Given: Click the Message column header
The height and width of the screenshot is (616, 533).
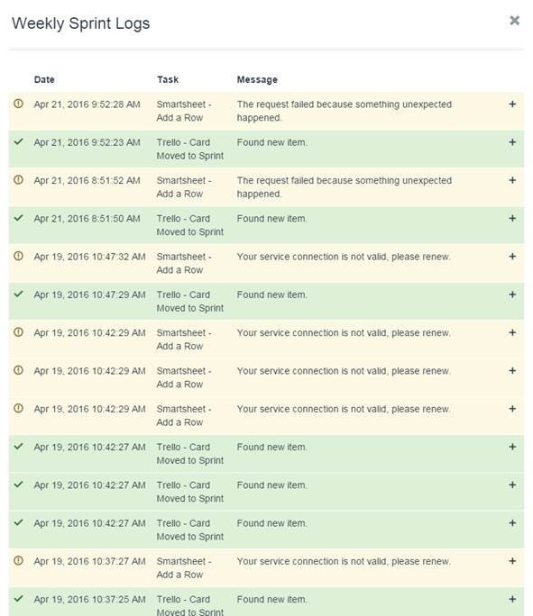Looking at the screenshot, I should click(x=257, y=80).
